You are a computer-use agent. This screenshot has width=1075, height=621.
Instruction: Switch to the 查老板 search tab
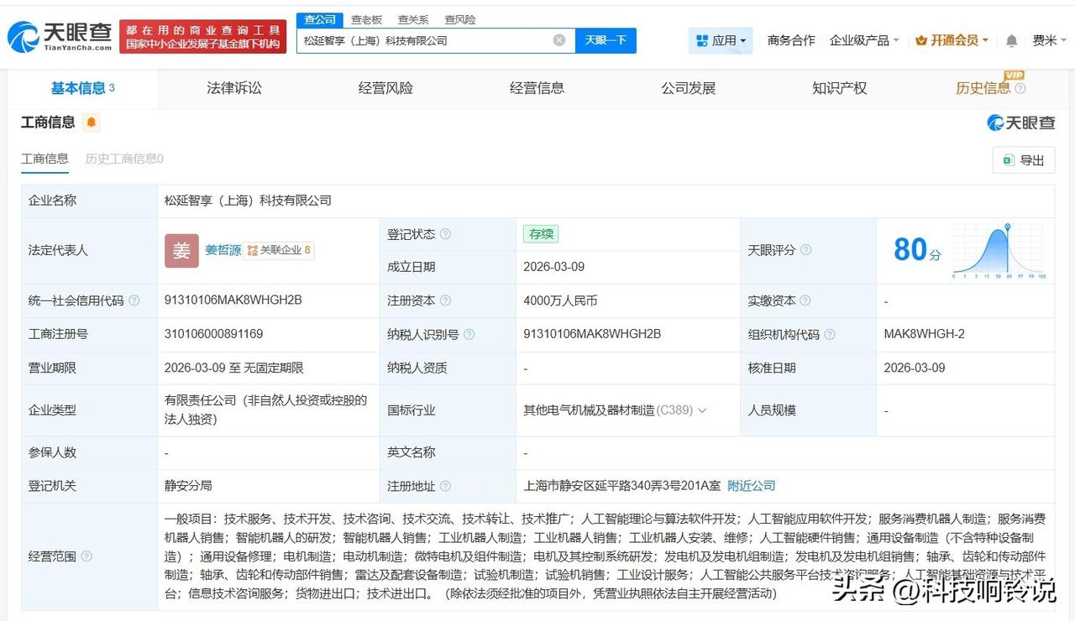tap(367, 18)
